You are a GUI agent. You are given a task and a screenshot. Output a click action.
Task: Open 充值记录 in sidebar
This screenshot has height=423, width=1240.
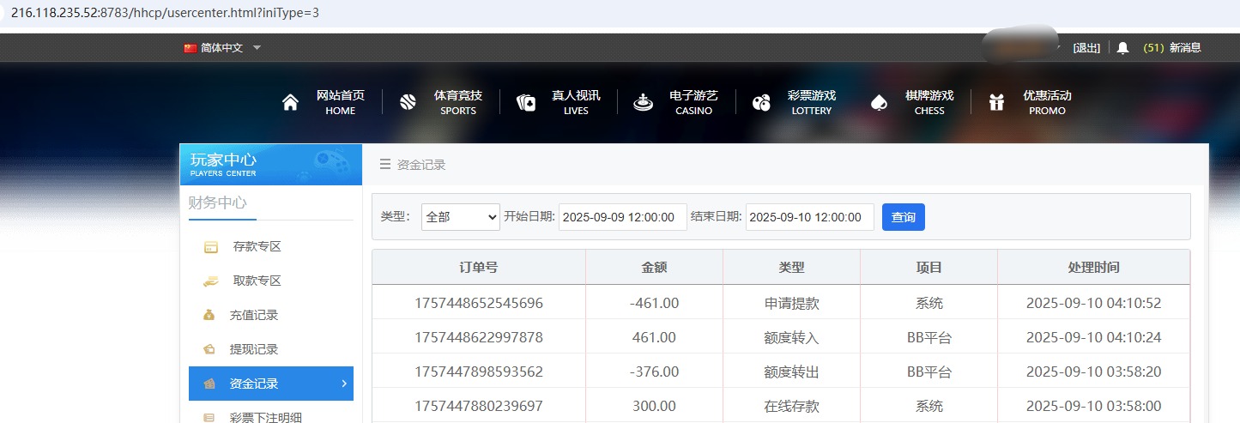tap(254, 316)
